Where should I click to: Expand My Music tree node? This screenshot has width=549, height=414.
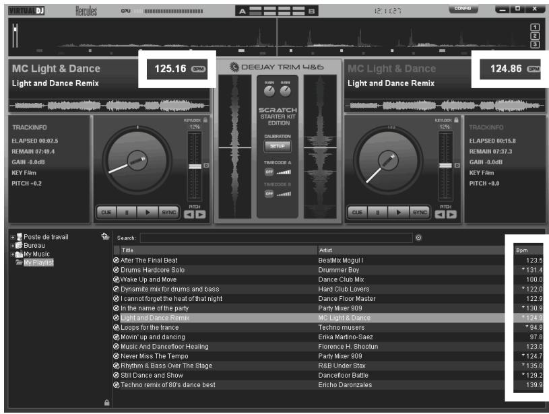(x=13, y=254)
